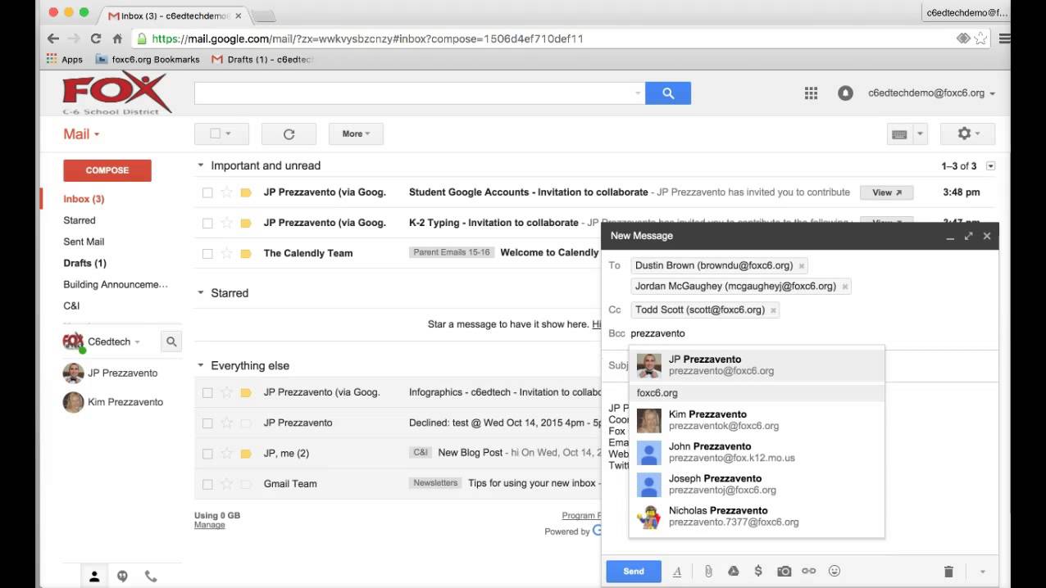Open the contacts person icon in chat bar
Screen dimensions: 1046x588
pos(94,577)
